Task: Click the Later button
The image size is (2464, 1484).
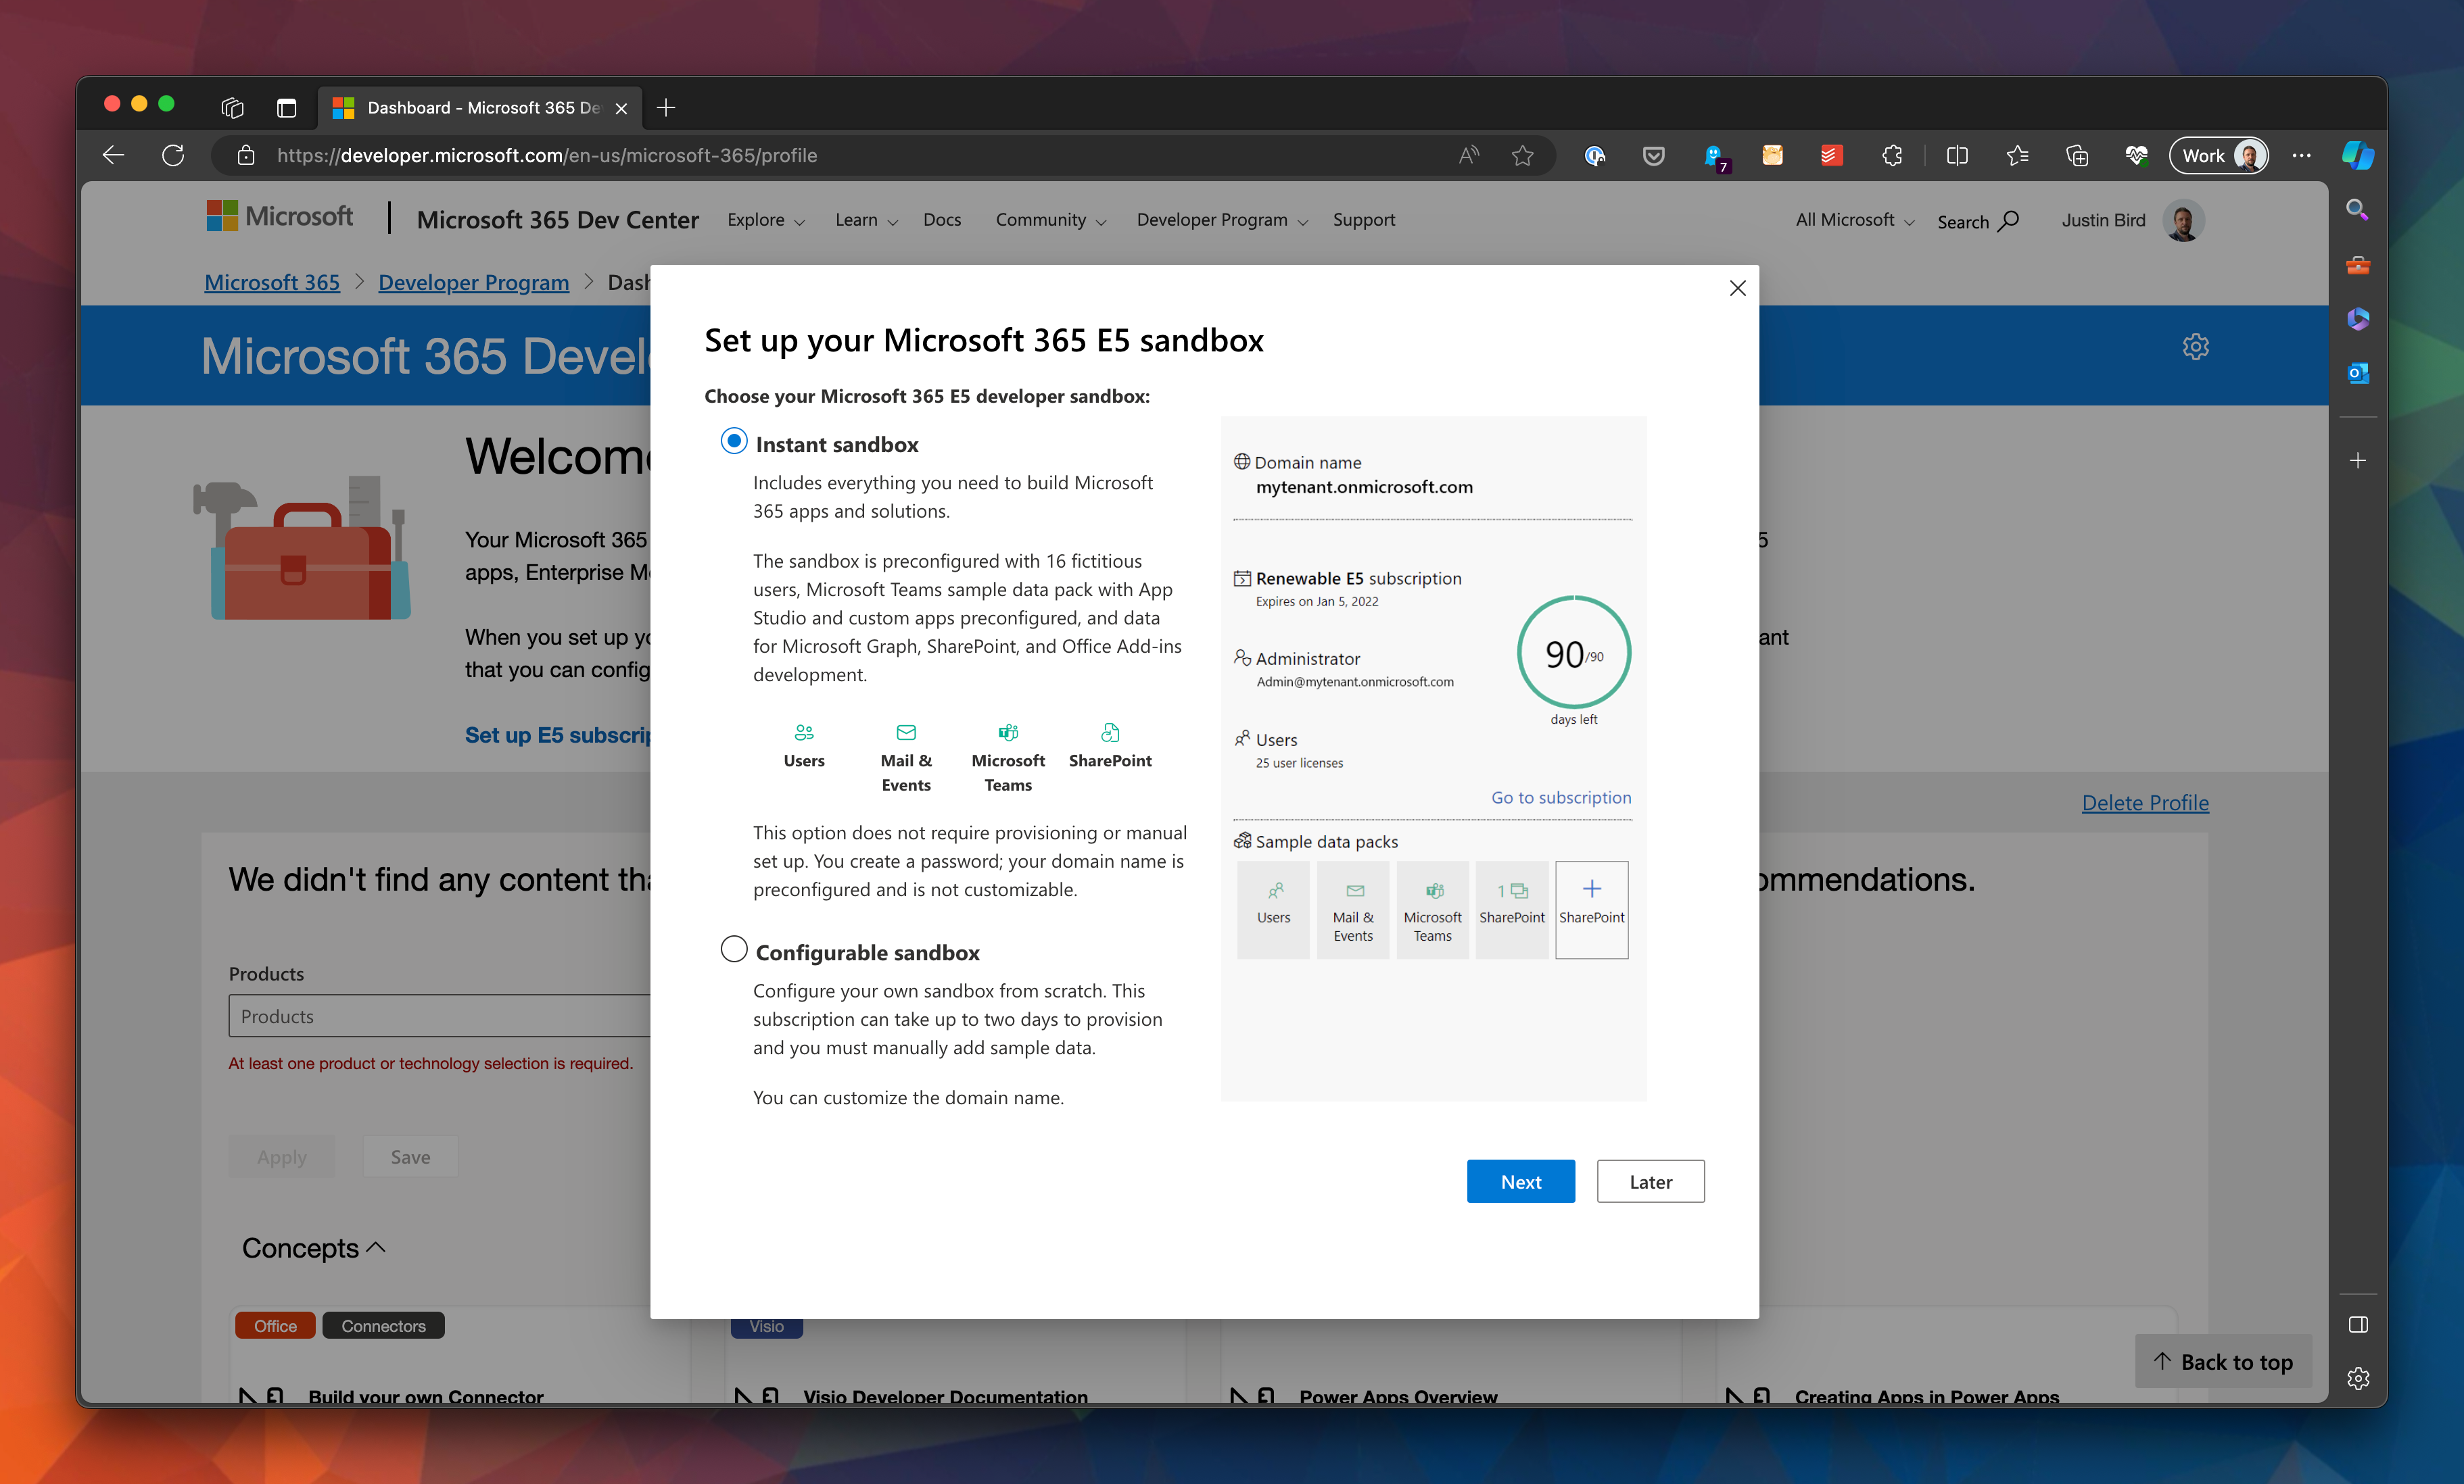Action: click(1650, 1181)
